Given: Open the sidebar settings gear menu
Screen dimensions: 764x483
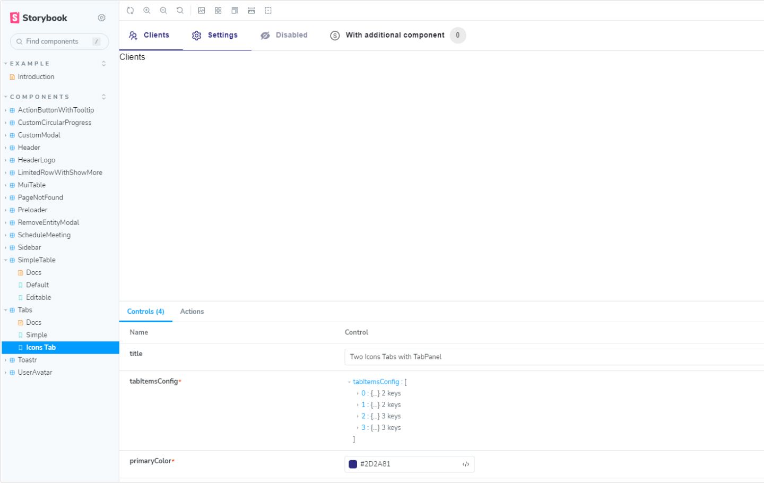Looking at the screenshot, I should point(102,18).
